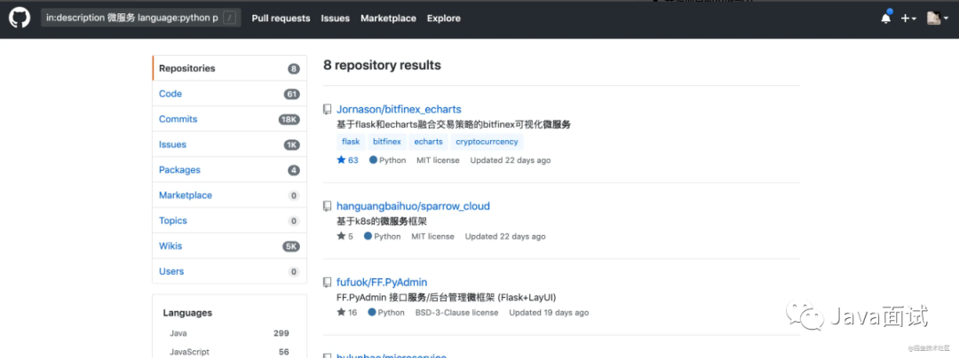Click repo icon beside hanguangbaihuo/sparrow_cloud
The width and height of the screenshot is (959, 358).
click(327, 206)
